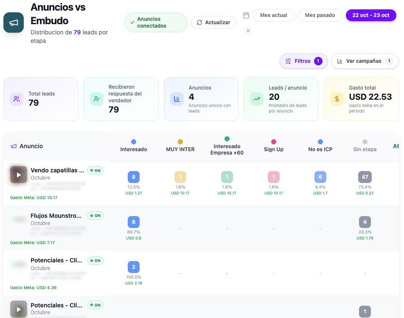Image resolution: width=404 pixels, height=318 pixels.
Task: Click the Leads / anuncio card value 20
Action: tap(274, 97)
